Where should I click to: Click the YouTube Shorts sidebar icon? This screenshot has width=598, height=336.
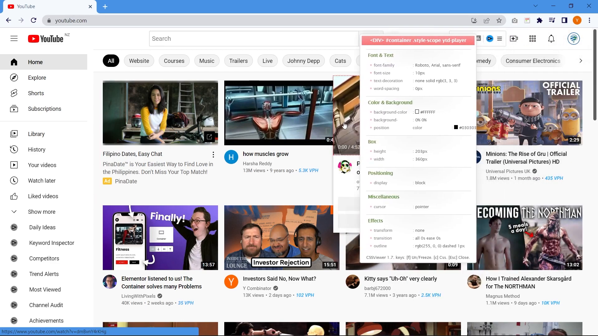tap(14, 93)
